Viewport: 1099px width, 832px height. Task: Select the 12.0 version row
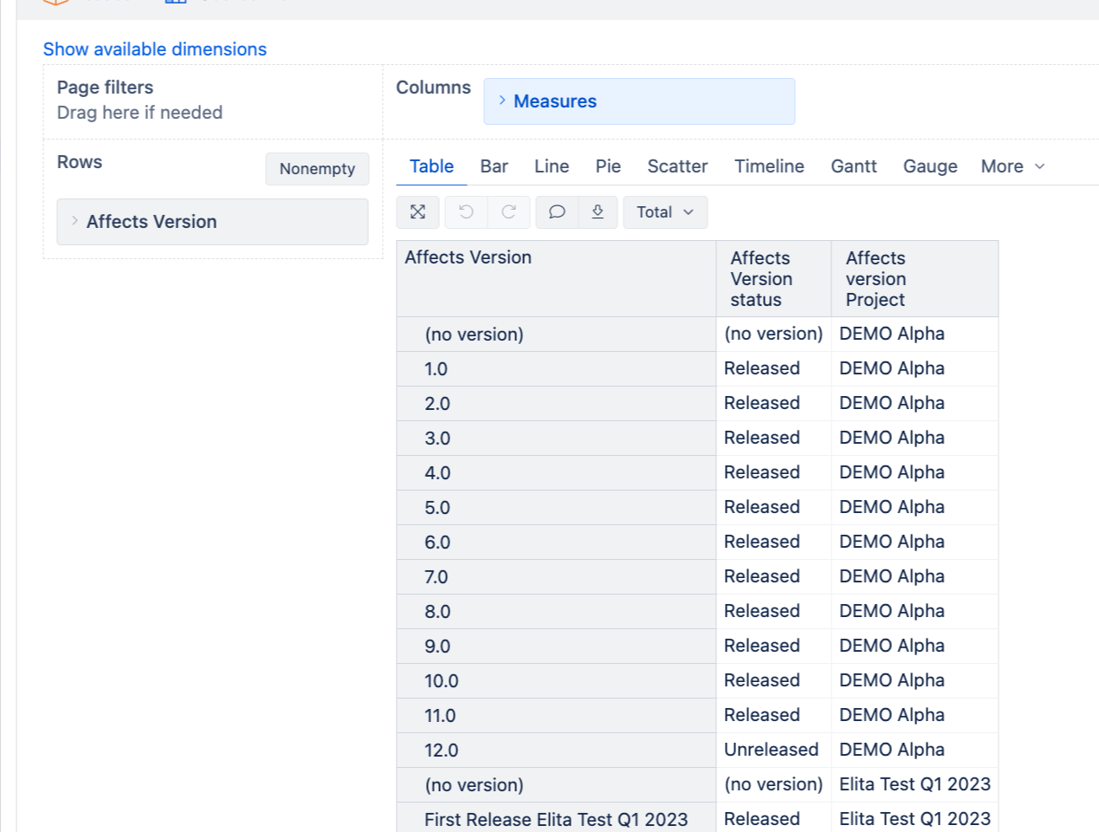442,751
